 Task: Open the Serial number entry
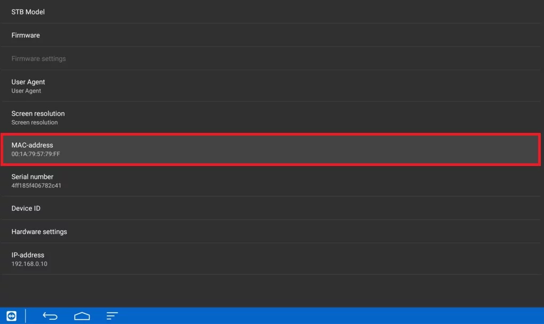point(270,181)
